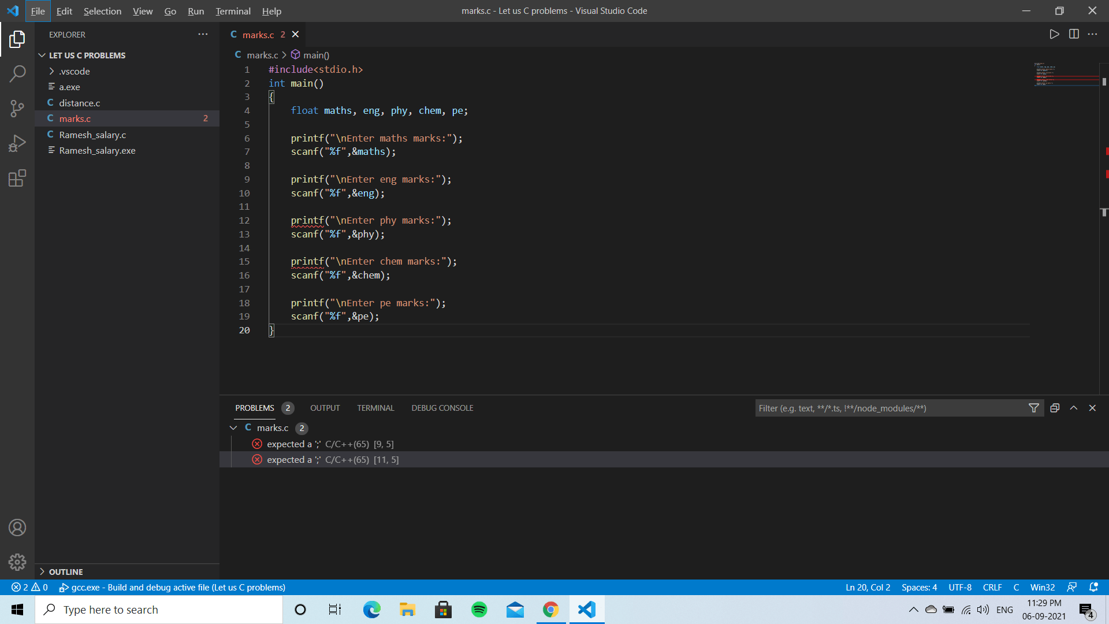
Task: Open the Extensions view
Action: (x=17, y=178)
